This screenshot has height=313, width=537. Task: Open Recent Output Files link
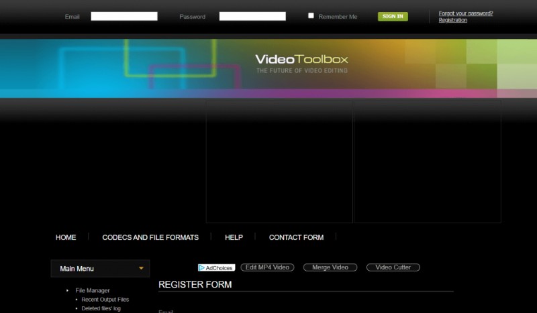(x=105, y=300)
